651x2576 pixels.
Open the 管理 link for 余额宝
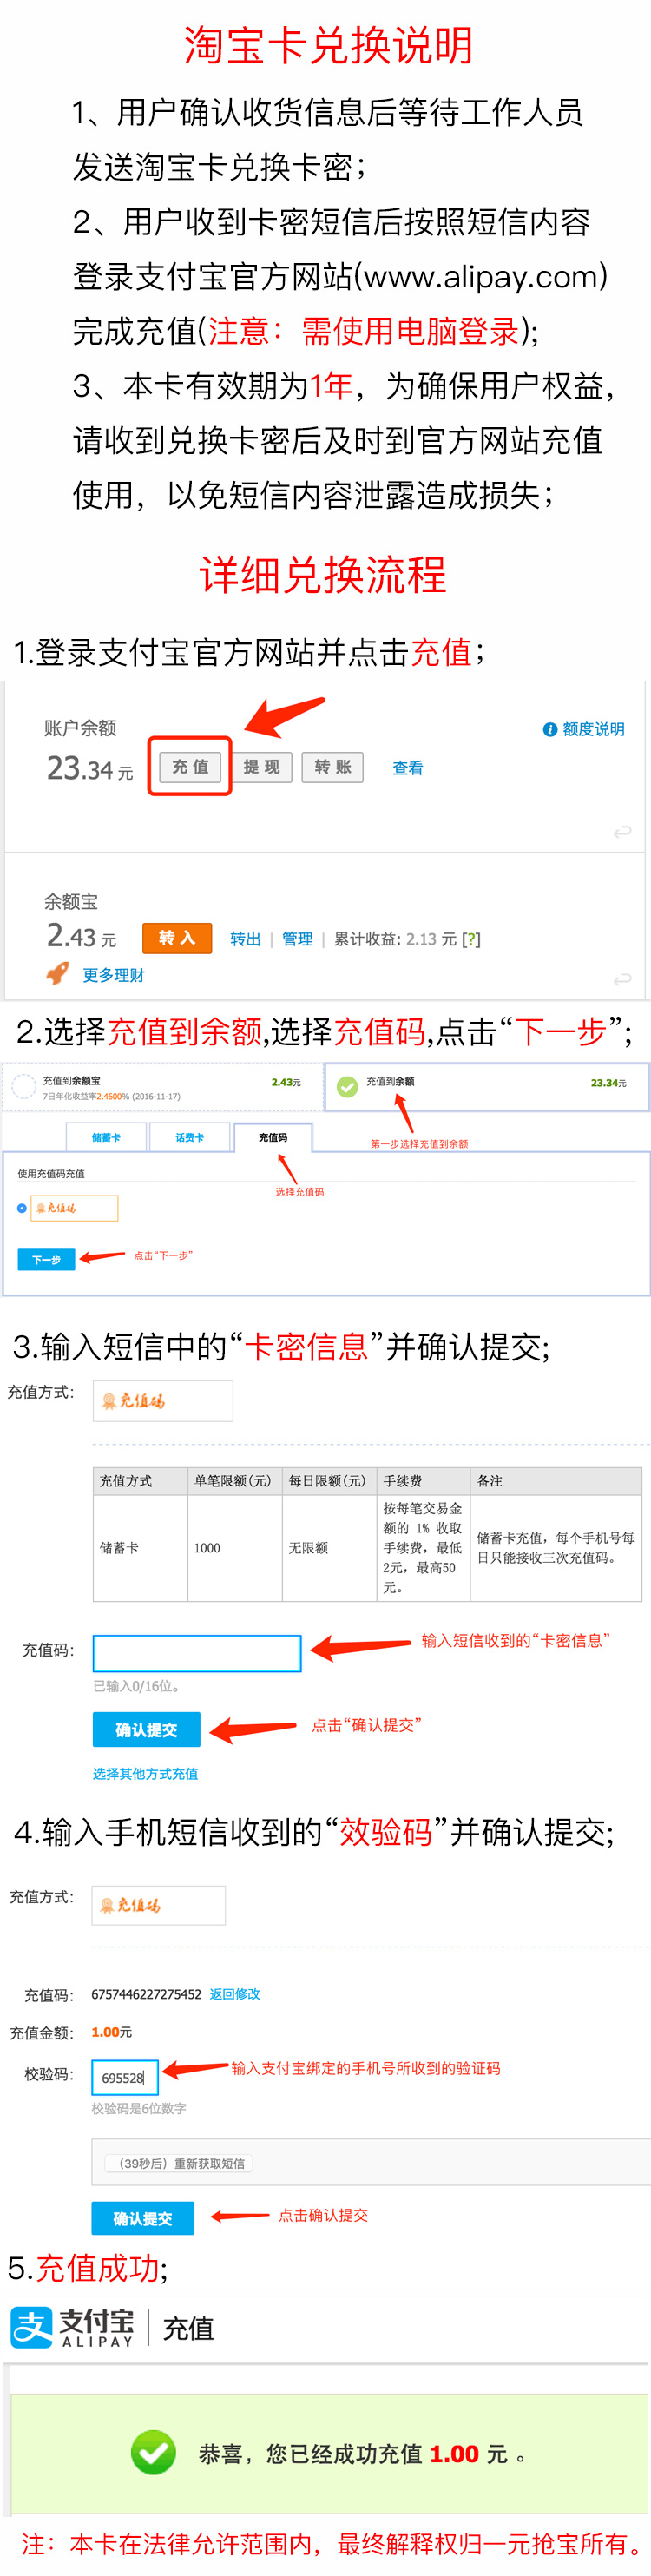pos(297,939)
